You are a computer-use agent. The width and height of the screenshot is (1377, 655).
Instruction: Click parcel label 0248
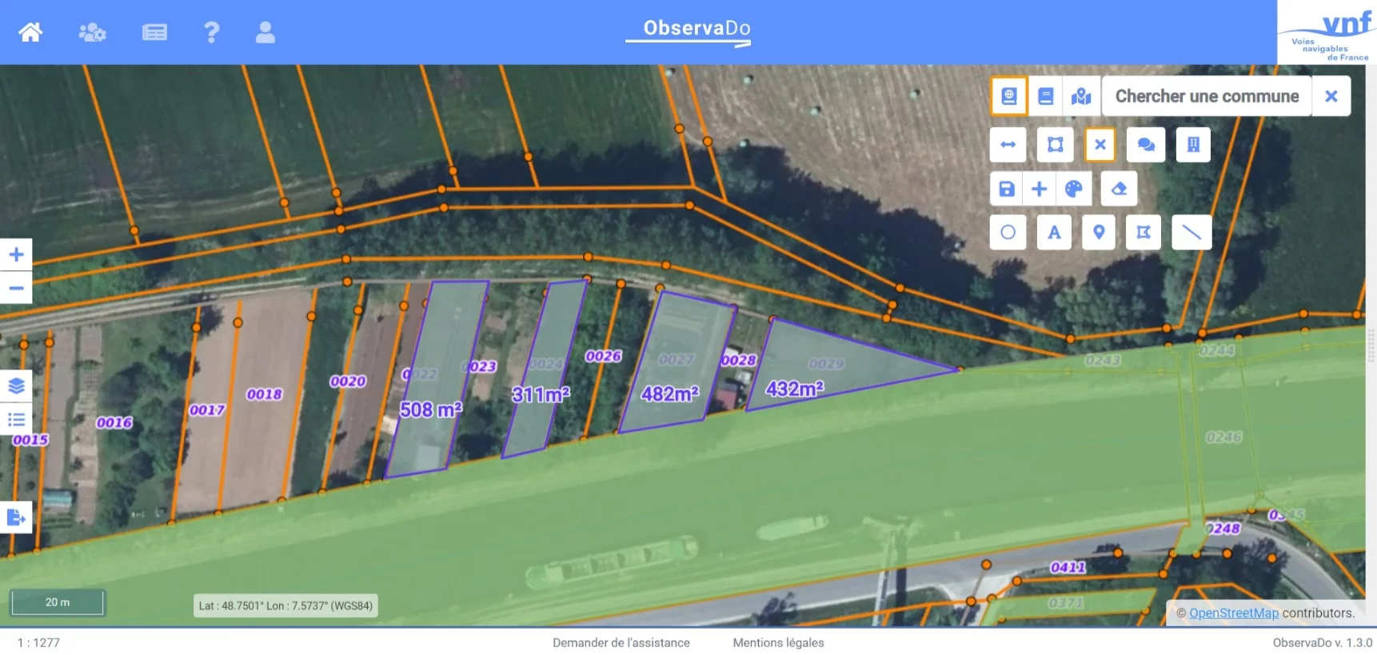click(x=1223, y=528)
